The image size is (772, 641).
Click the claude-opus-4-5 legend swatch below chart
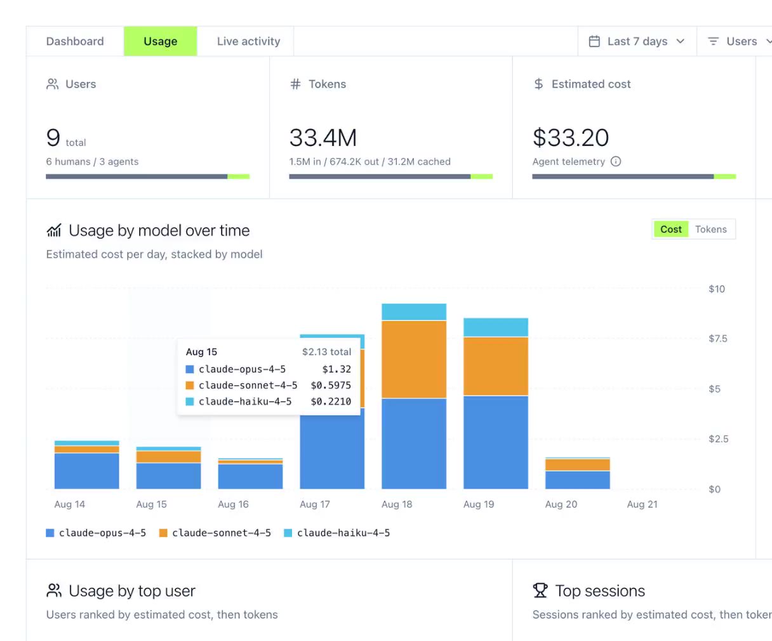point(50,533)
